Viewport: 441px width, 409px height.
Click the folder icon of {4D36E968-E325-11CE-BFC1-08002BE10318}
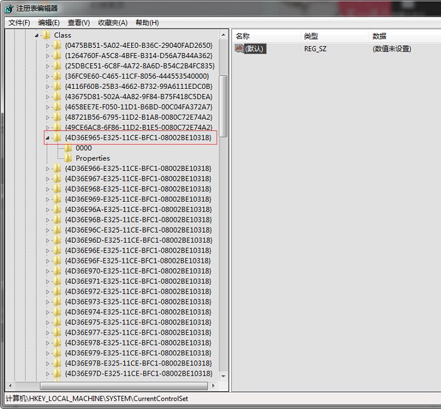57,189
